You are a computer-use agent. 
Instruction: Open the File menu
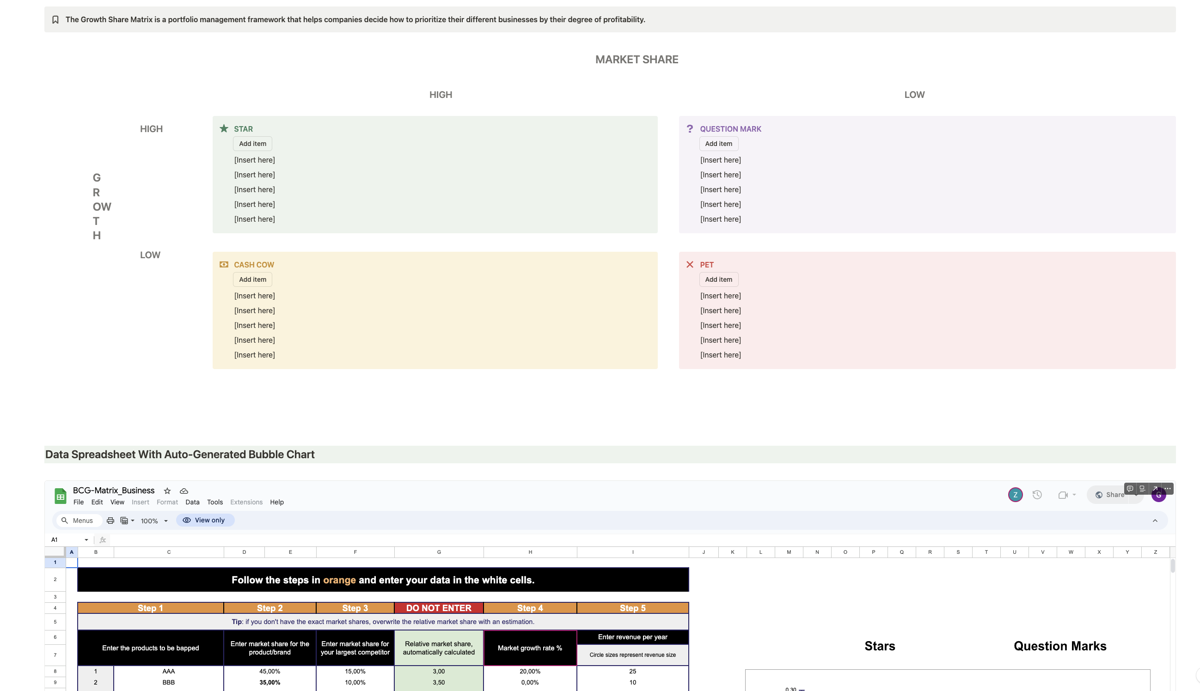pyautogui.click(x=79, y=502)
